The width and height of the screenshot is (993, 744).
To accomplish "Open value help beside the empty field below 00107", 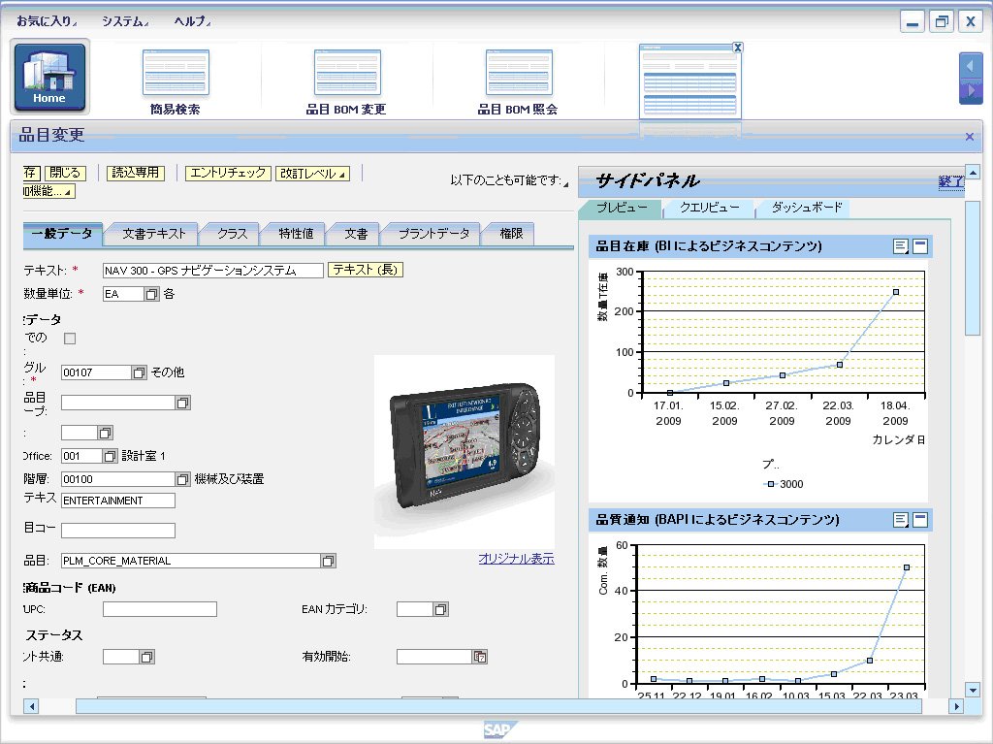I will click(182, 403).
